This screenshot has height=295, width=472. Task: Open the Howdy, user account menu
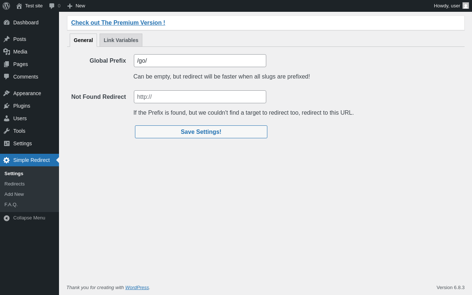tap(451, 6)
